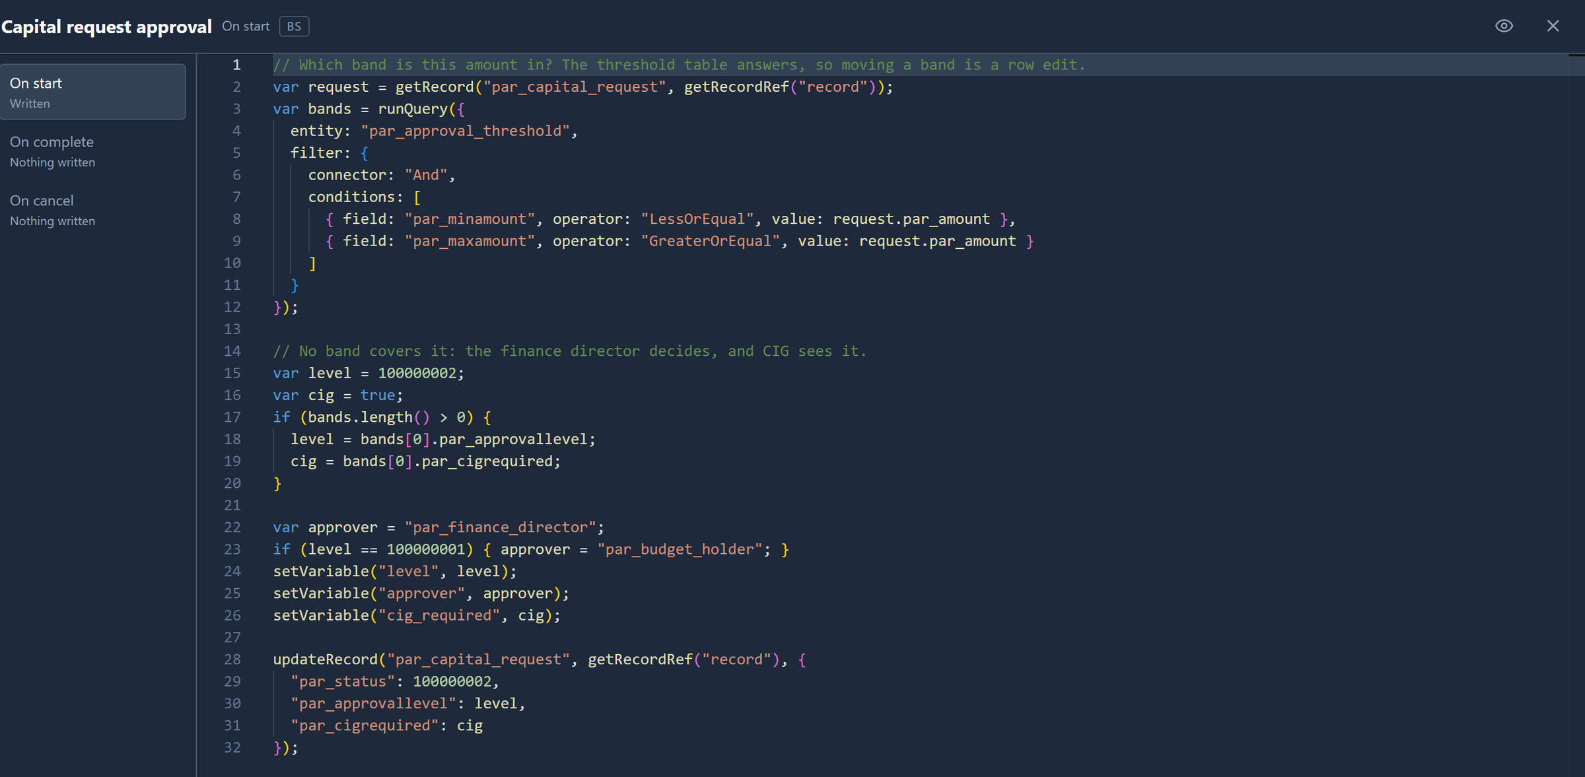Viewport: 1585px width, 777px height.
Task: Click the conditions: key on line 7
Action: [x=355, y=197]
